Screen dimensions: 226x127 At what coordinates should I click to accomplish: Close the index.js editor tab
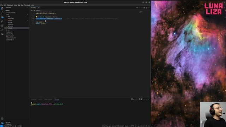pyautogui.click(x=39, y=8)
